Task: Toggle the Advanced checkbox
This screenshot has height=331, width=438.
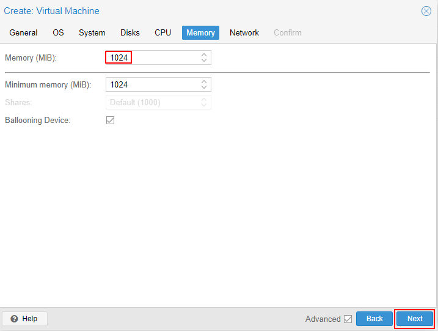Action: tap(348, 319)
